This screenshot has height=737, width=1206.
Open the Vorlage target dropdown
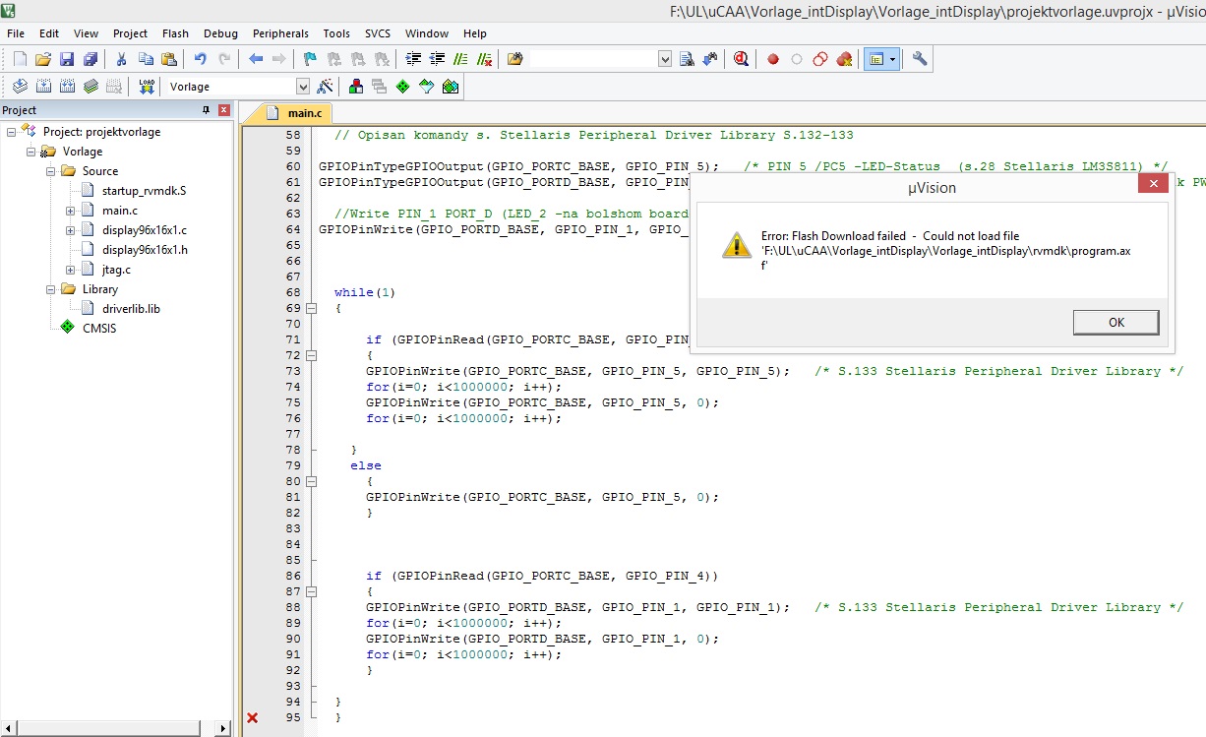[302, 87]
